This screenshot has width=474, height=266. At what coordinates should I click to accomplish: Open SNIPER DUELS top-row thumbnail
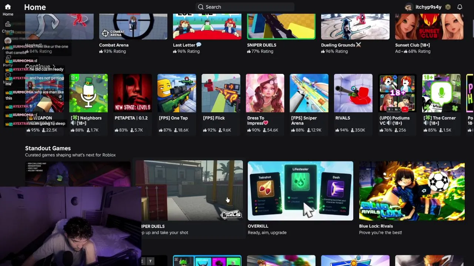[x=281, y=27]
